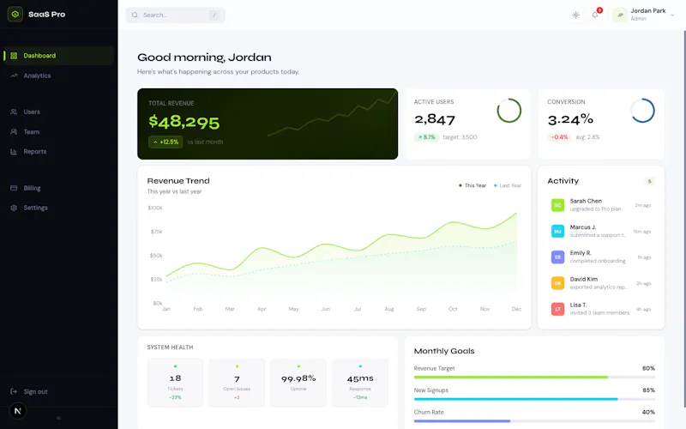Click the Billing card icon
686x429 pixels.
tap(14, 188)
